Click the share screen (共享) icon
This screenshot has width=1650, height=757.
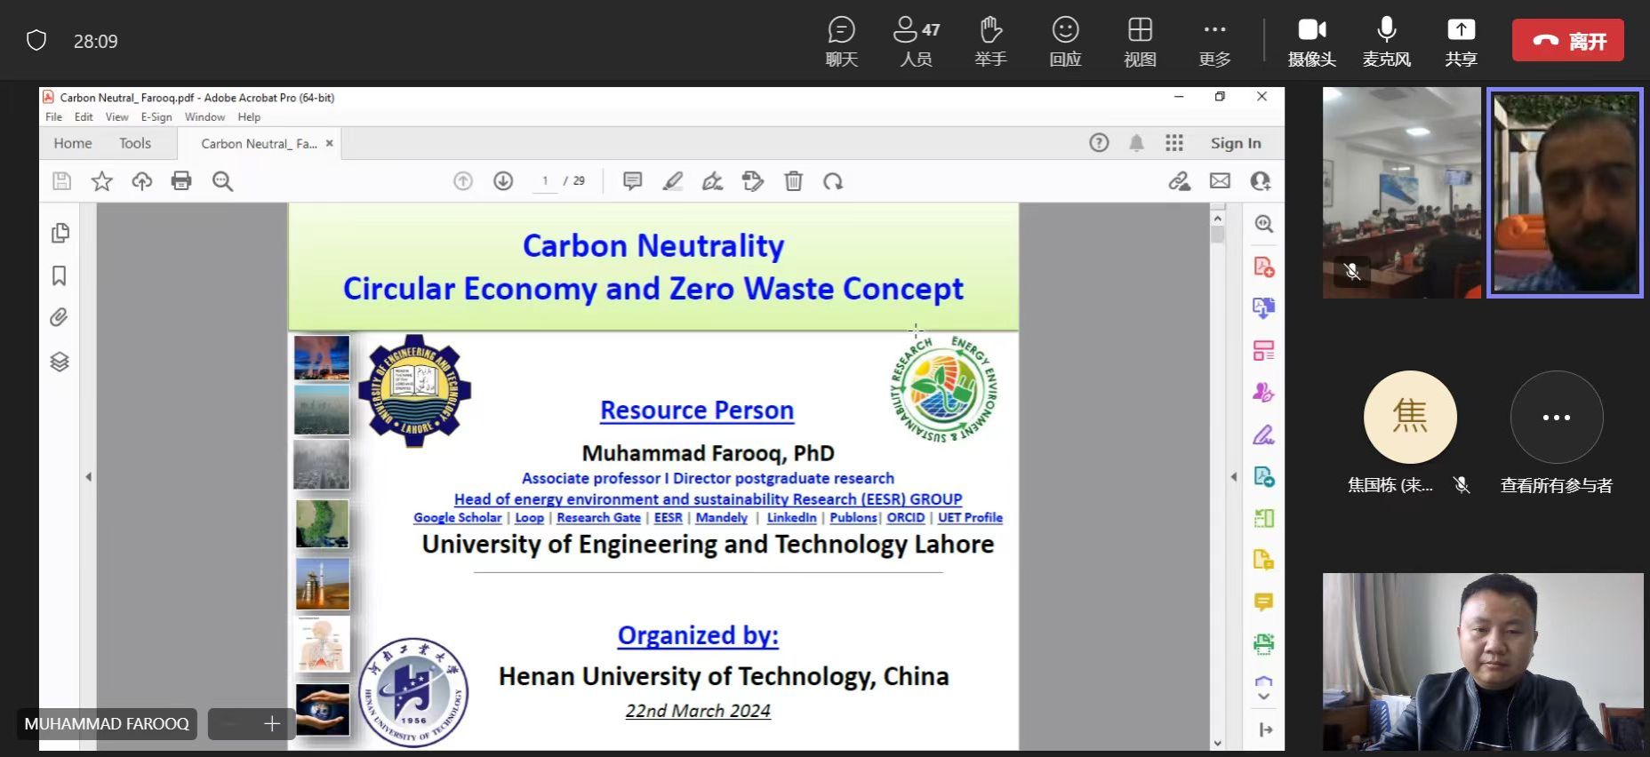pos(1461,40)
